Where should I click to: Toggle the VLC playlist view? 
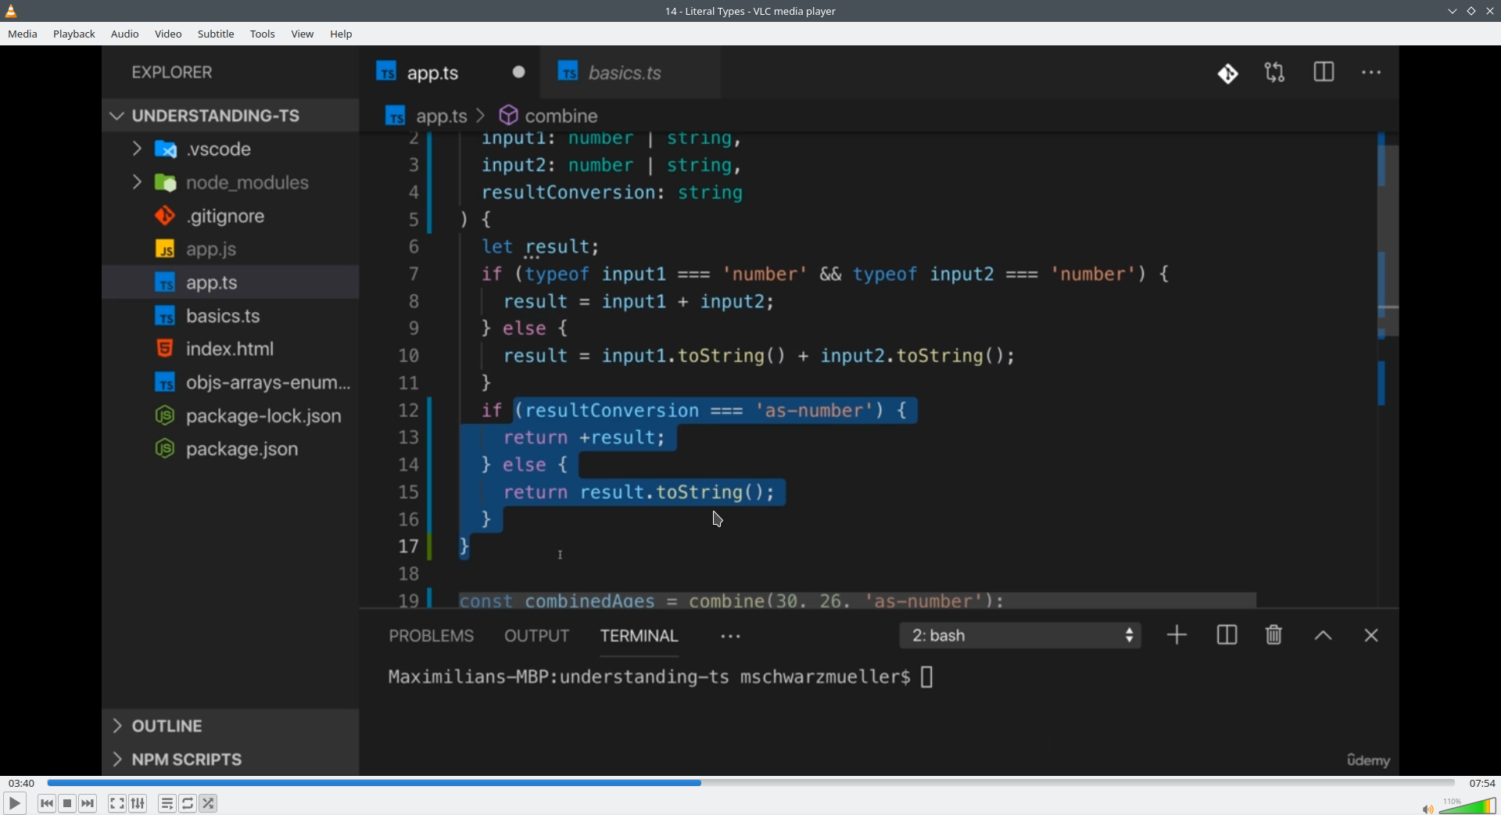pos(167,803)
